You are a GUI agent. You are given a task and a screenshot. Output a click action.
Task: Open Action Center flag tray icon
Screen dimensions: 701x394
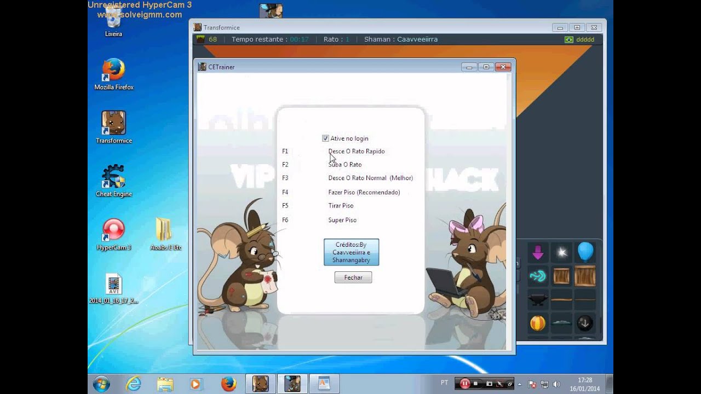tap(532, 384)
